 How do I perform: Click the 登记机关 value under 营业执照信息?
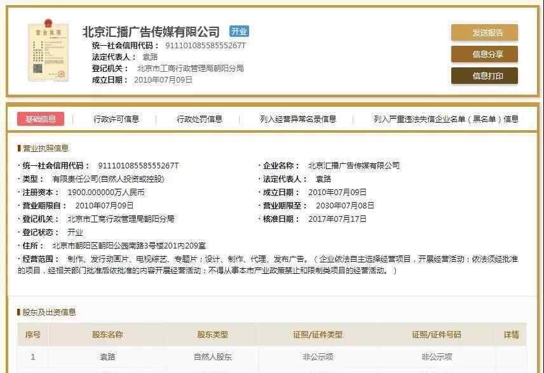[121, 219]
